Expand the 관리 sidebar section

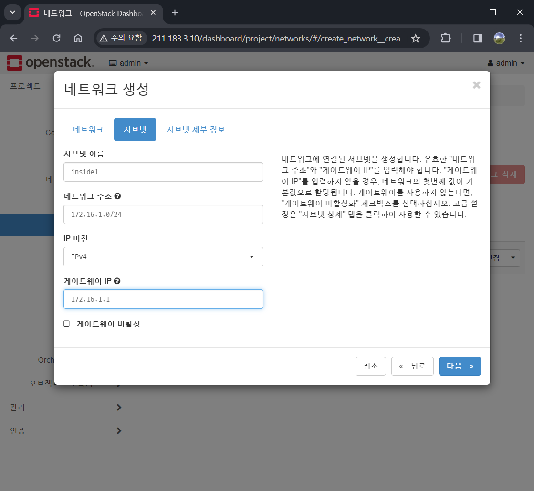(x=65, y=407)
